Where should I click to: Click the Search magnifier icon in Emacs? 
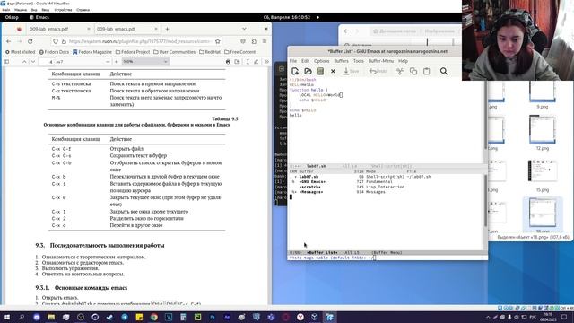[444, 71]
